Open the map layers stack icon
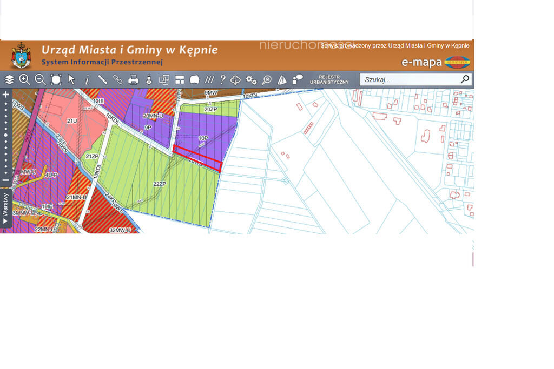This screenshot has width=554, height=369. pyautogui.click(x=9, y=80)
